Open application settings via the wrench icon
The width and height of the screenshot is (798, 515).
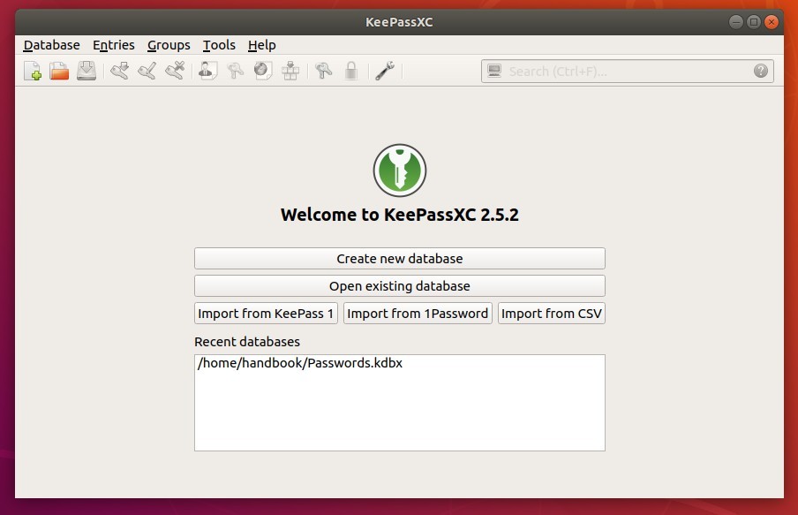[384, 71]
